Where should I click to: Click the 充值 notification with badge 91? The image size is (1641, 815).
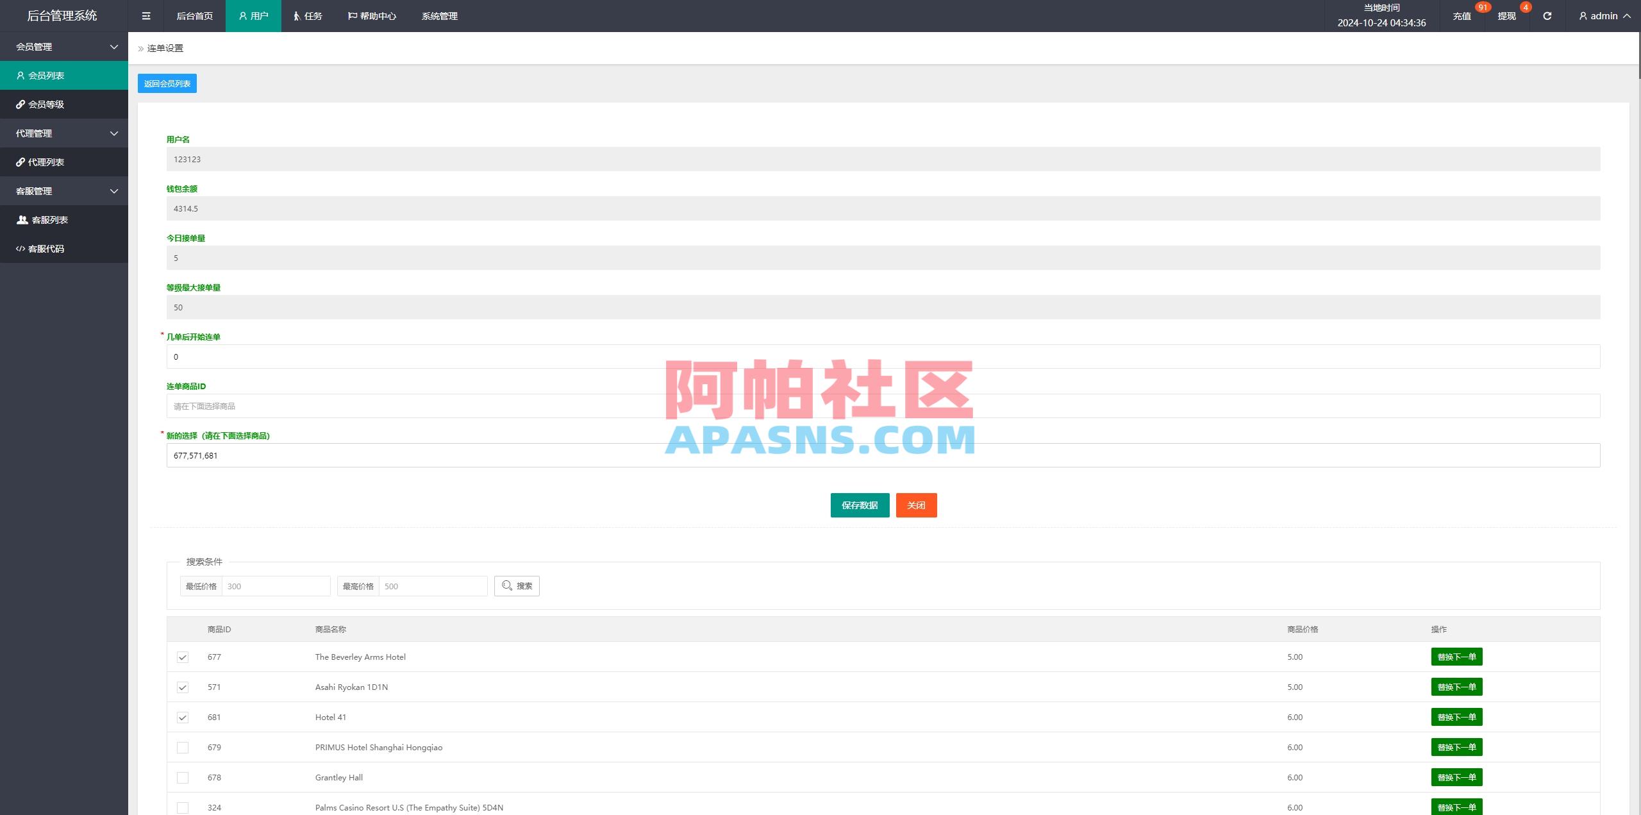tap(1463, 15)
